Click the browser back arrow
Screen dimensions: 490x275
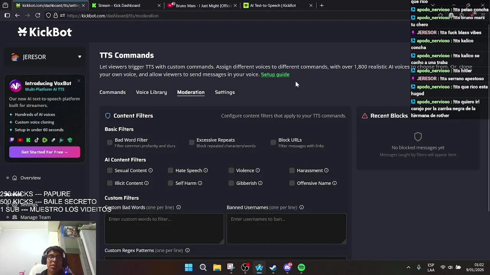click(x=17, y=16)
